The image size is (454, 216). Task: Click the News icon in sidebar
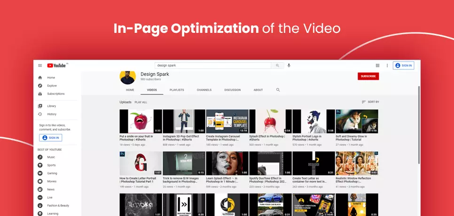click(40, 189)
